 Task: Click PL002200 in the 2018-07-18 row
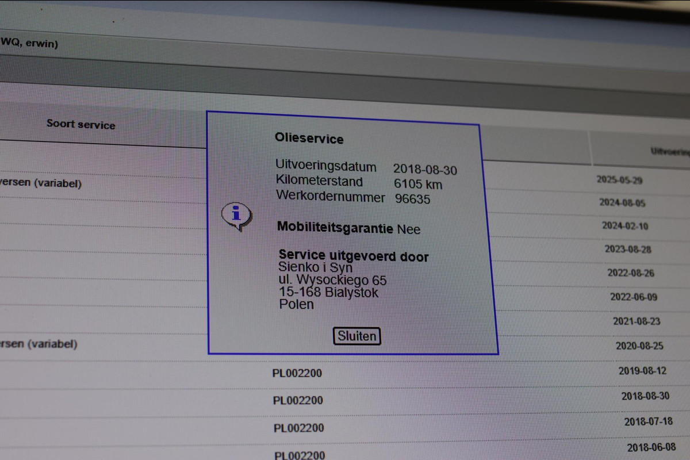tap(298, 428)
